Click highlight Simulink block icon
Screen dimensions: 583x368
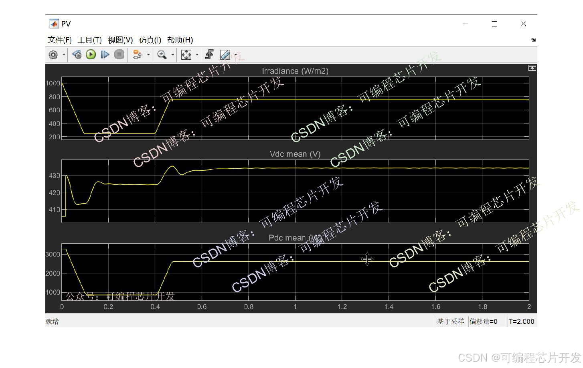click(137, 55)
